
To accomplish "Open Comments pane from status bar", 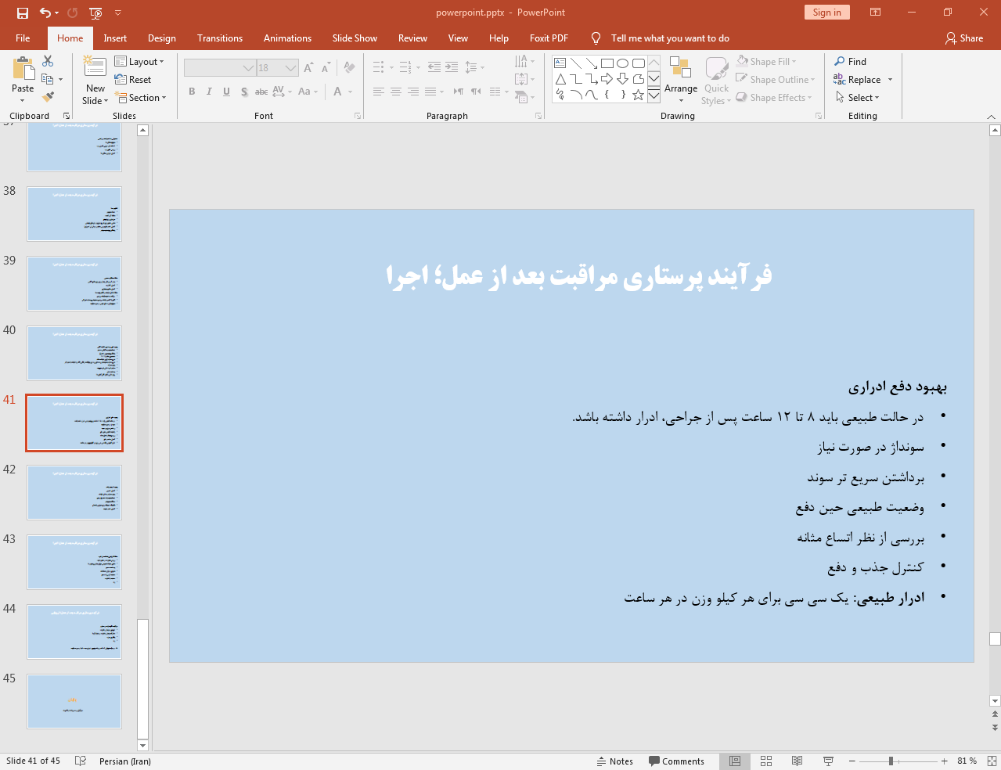I will 676,761.
